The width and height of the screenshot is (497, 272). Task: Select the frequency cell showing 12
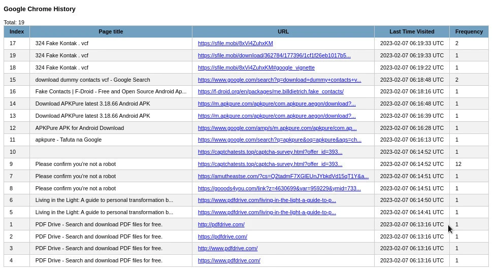458,164
